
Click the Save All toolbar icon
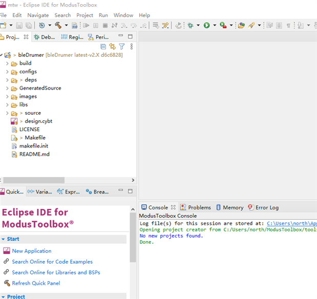pyautogui.click(x=29, y=25)
